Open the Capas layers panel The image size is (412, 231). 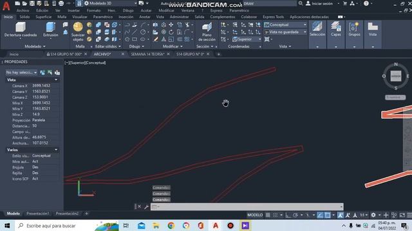coord(336,30)
